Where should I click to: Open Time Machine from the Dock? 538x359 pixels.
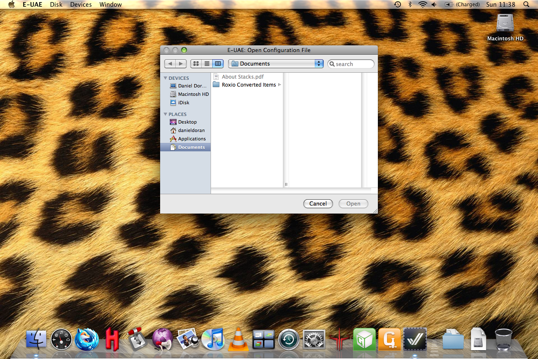pos(289,340)
